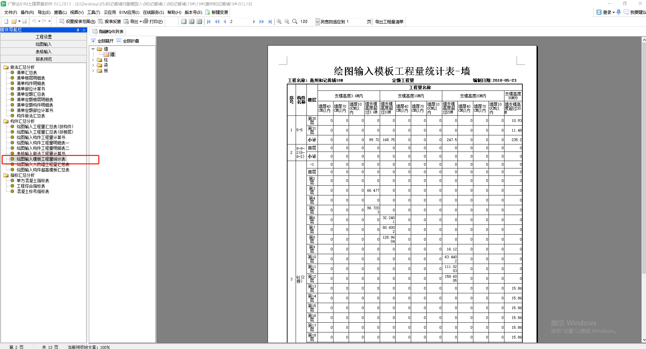Click the New file icon
Image resolution: width=646 pixels, height=349 pixels.
6,22
